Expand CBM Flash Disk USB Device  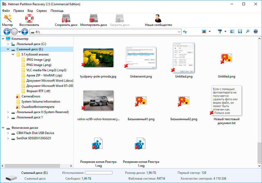(8, 133)
